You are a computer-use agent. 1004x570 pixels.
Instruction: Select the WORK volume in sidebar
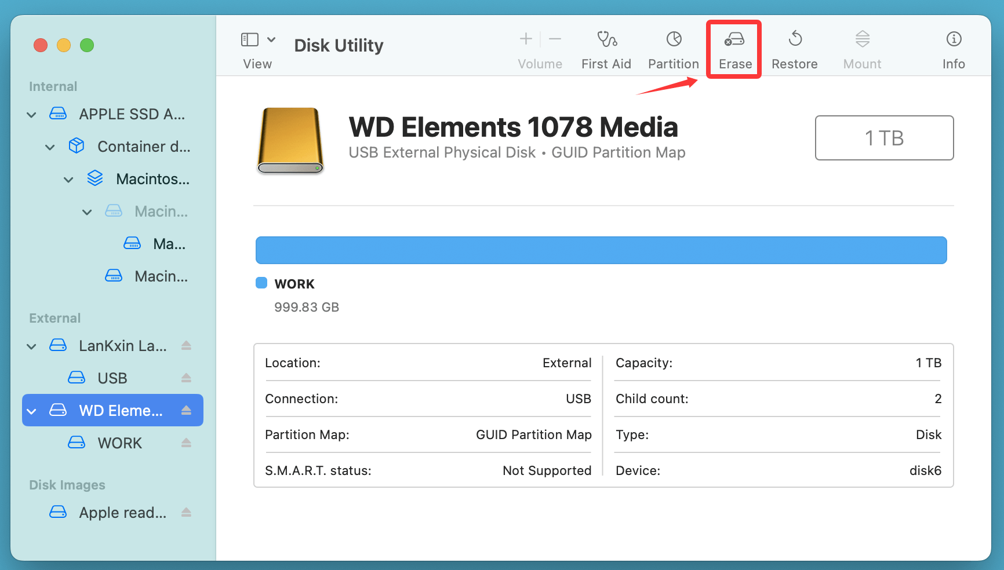[119, 443]
